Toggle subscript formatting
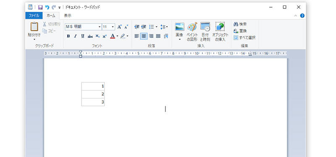The width and height of the screenshot is (336, 157). pyautogui.click(x=97, y=36)
